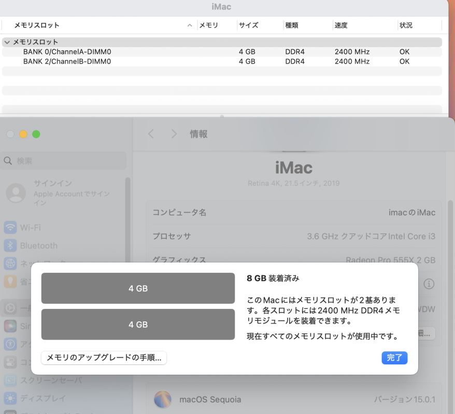Click the コンピュータ名 value imacのiMac

[x=412, y=212]
